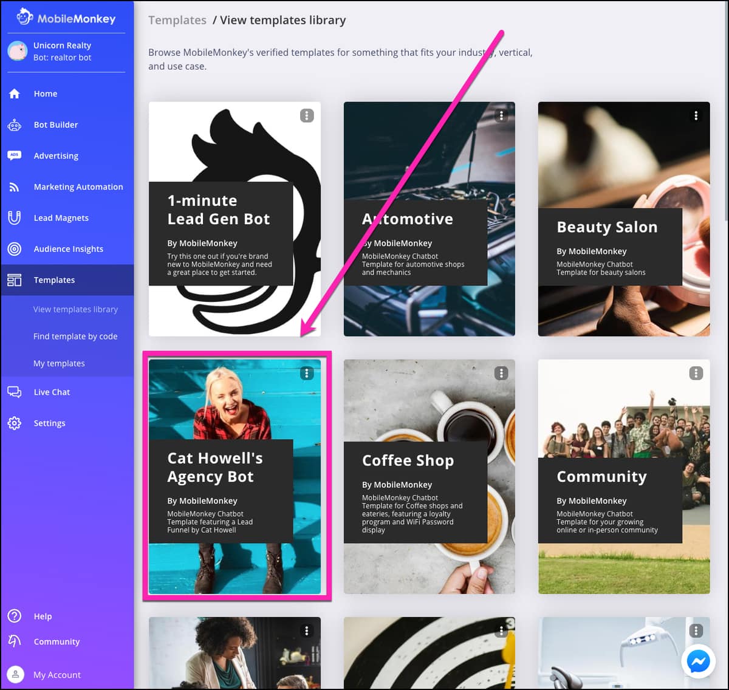Open Audience Insights target icon

[15, 249]
